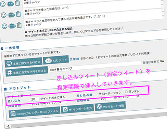Export the Googleカレンダー用ICSファイル

pyautogui.click(x=34, y=112)
